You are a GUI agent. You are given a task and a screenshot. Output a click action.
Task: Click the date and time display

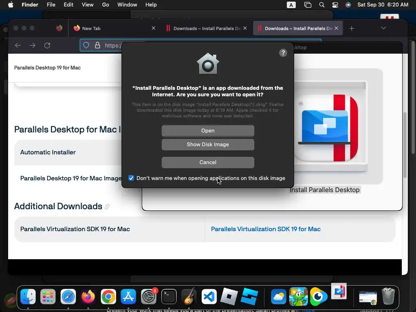coord(383,5)
